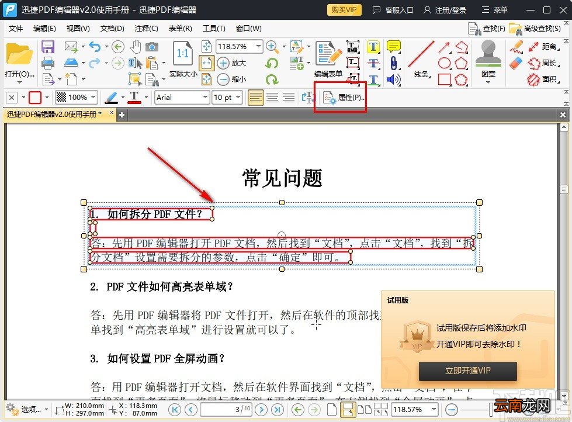Select the comment selection tool icon
This screenshot has height=422, width=572.
[x=134, y=79]
